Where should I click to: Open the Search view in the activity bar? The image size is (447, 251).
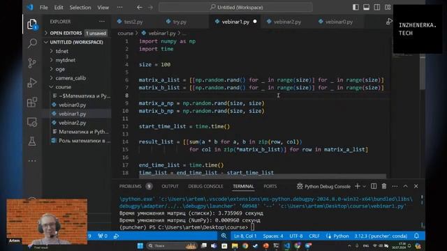(x=32, y=43)
